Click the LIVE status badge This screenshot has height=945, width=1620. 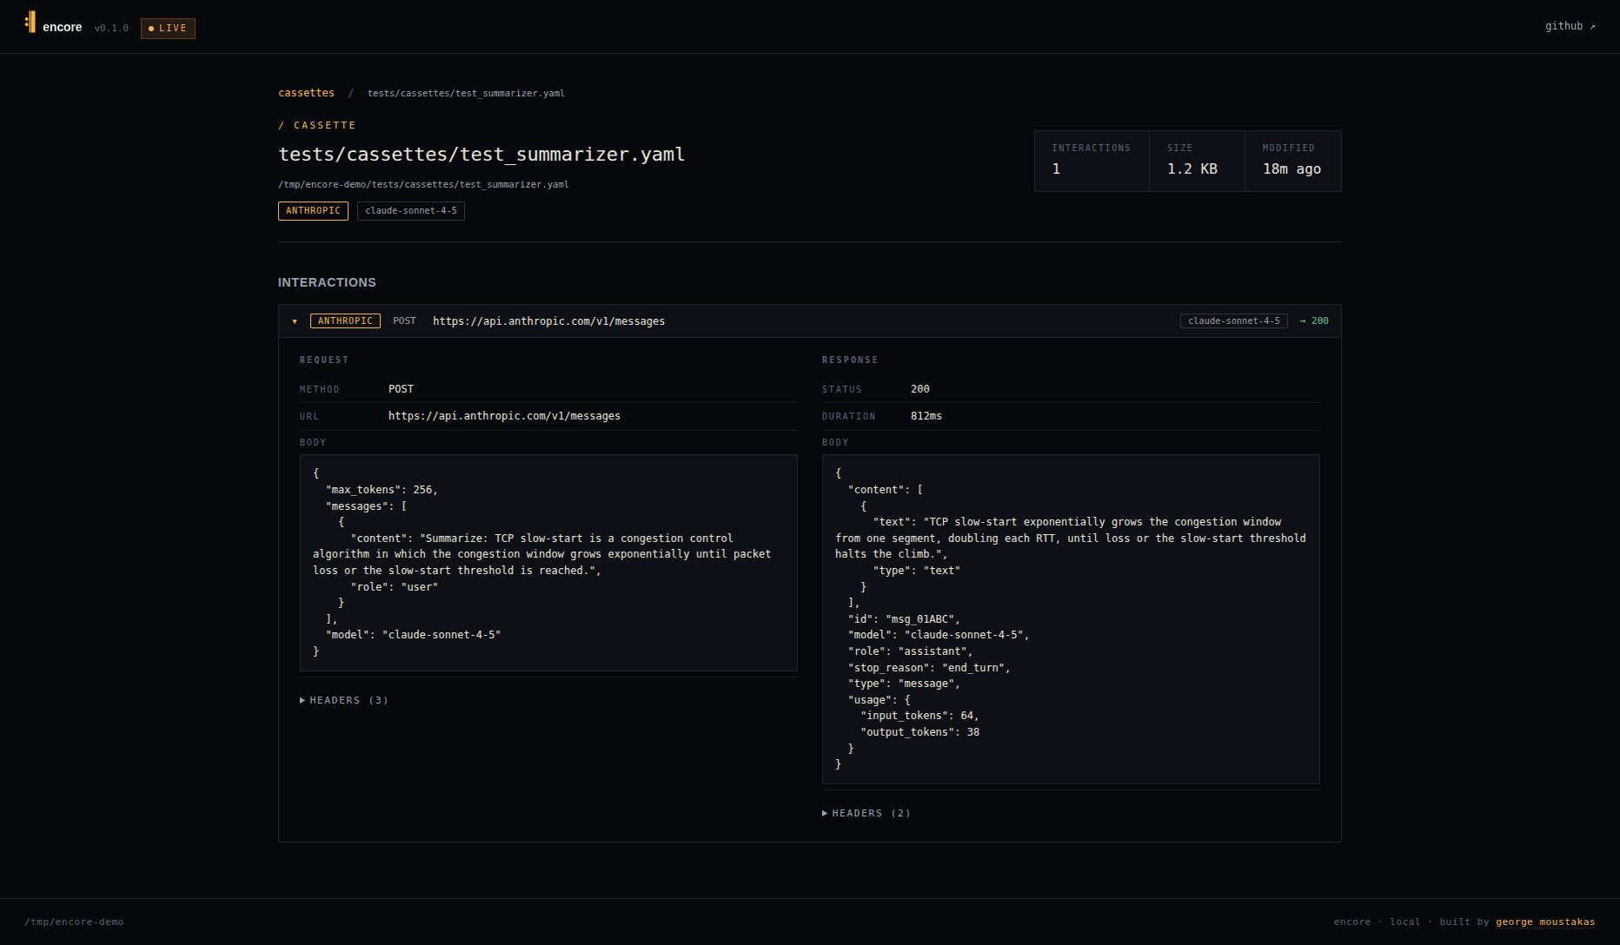click(x=168, y=29)
